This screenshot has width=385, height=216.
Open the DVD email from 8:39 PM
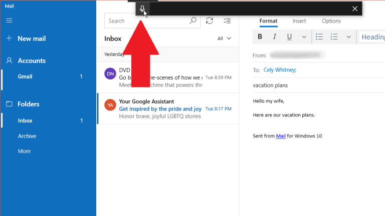point(168,77)
